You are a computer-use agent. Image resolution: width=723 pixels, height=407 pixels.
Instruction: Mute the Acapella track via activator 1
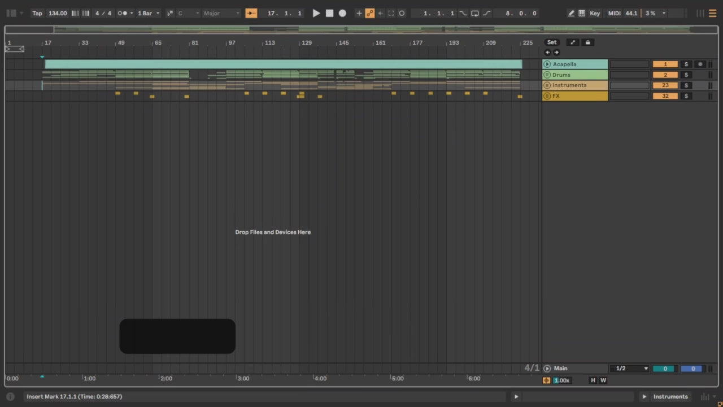(665, 64)
